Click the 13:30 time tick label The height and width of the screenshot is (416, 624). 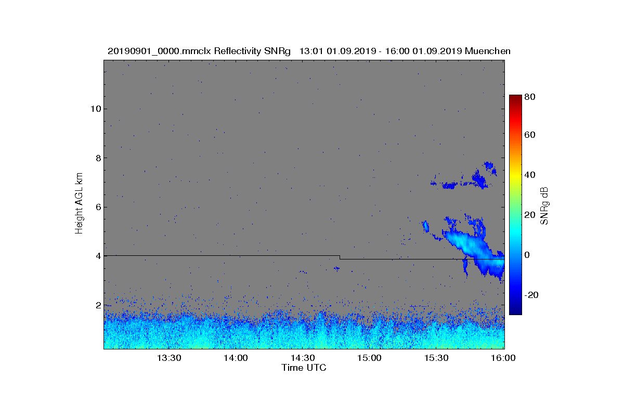[x=169, y=358]
